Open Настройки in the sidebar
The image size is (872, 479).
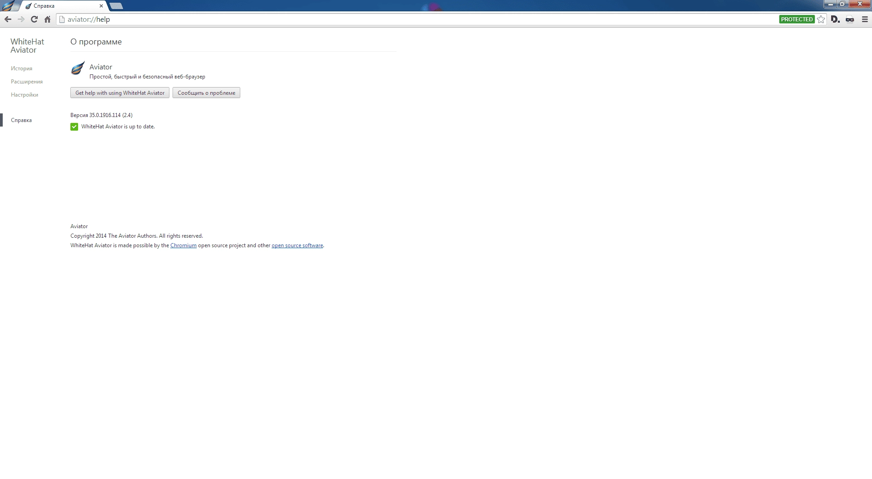(25, 95)
